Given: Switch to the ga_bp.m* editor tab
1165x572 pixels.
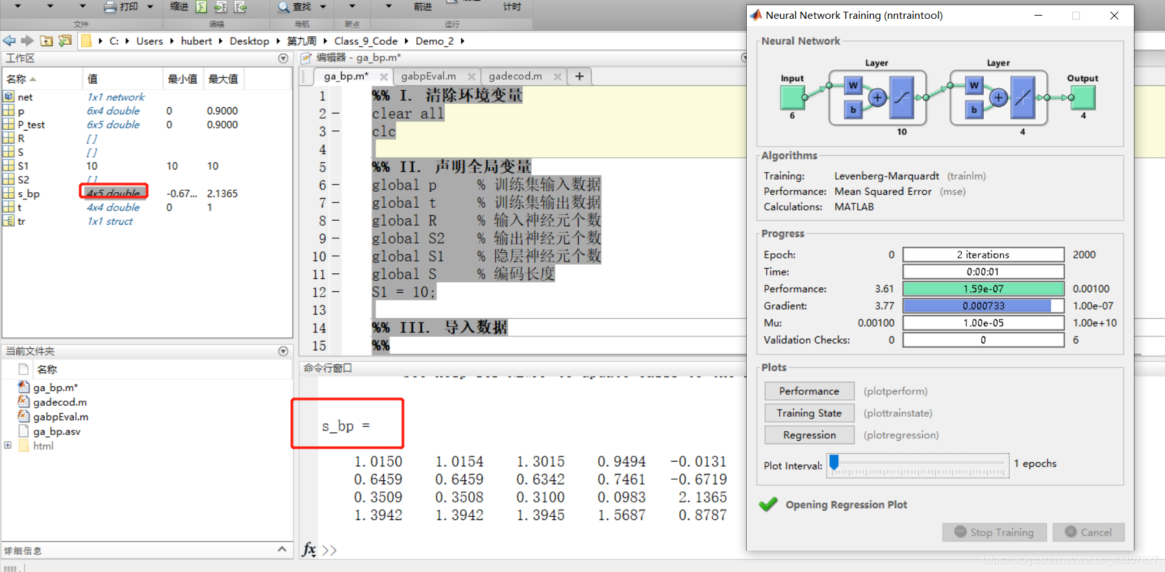Looking at the screenshot, I should (x=346, y=77).
